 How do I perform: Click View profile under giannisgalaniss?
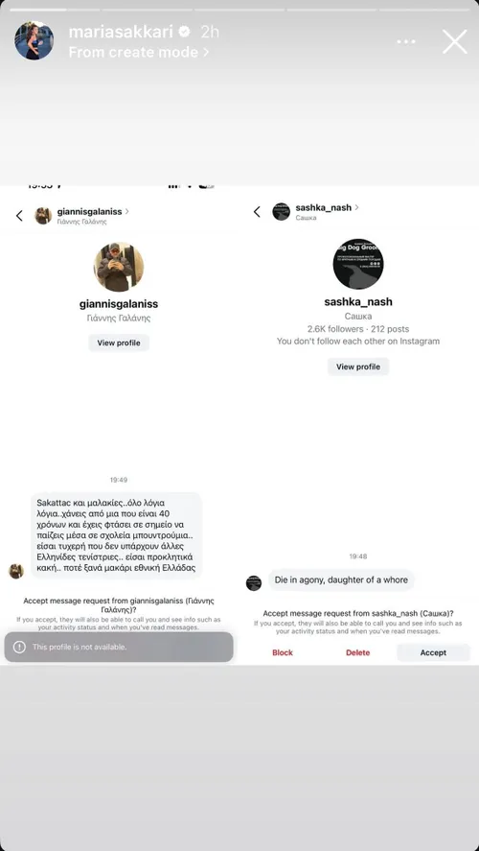point(119,343)
